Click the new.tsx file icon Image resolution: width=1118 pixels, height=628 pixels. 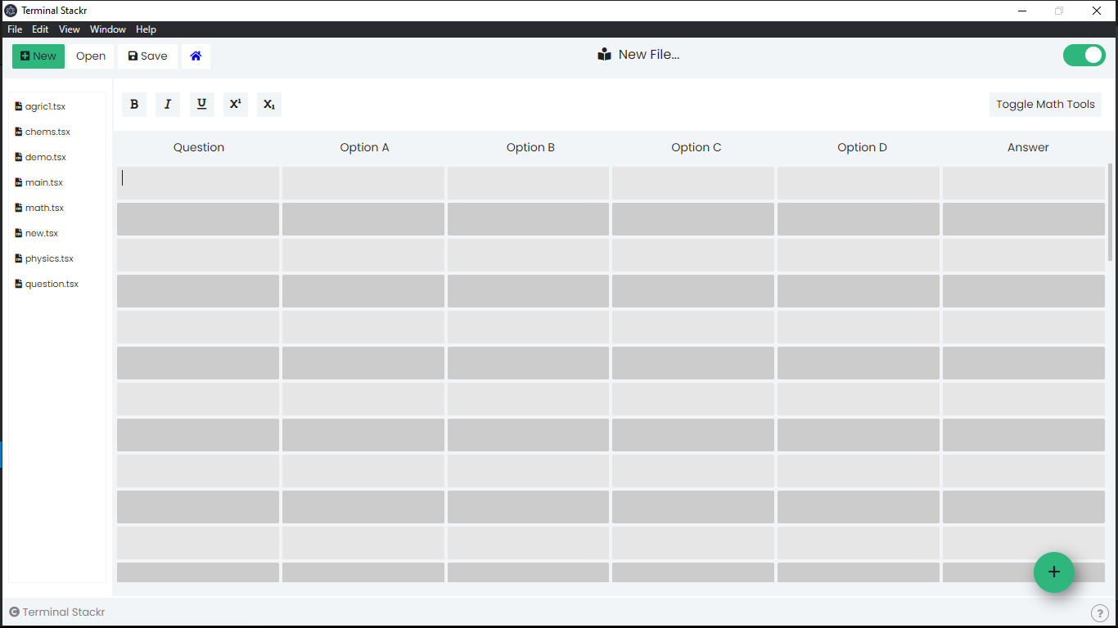coord(19,233)
